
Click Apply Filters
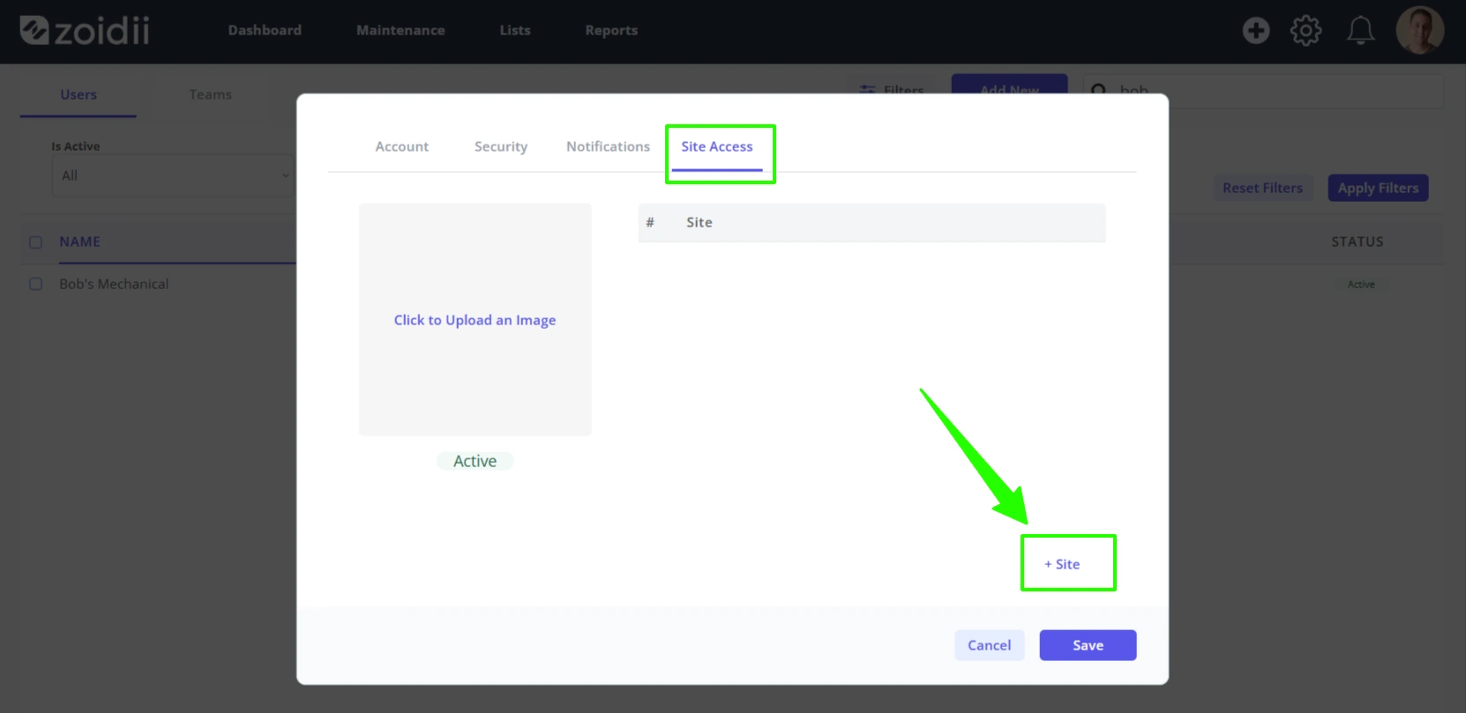(1378, 188)
